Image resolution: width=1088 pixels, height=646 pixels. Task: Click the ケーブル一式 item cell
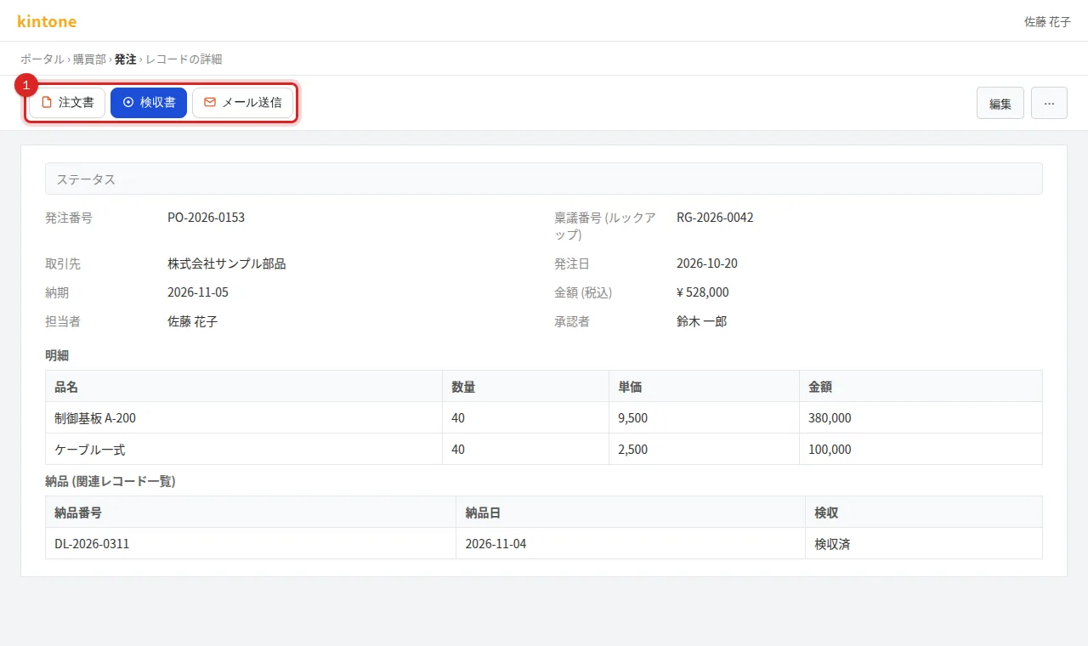point(244,449)
